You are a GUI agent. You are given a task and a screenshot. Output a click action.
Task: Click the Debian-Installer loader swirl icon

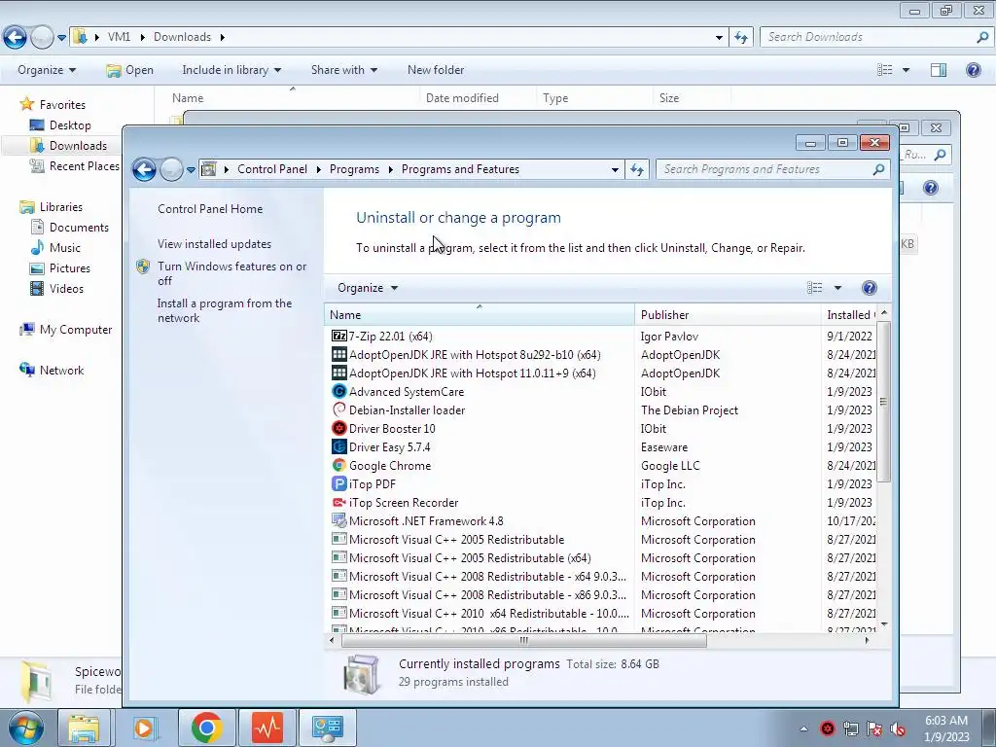pos(339,409)
